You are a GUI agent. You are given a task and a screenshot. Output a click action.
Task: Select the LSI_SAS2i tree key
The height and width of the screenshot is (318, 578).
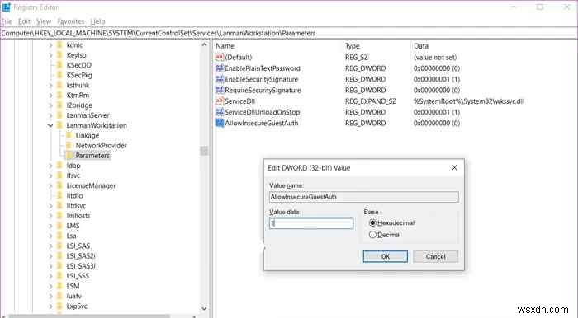(x=81, y=256)
